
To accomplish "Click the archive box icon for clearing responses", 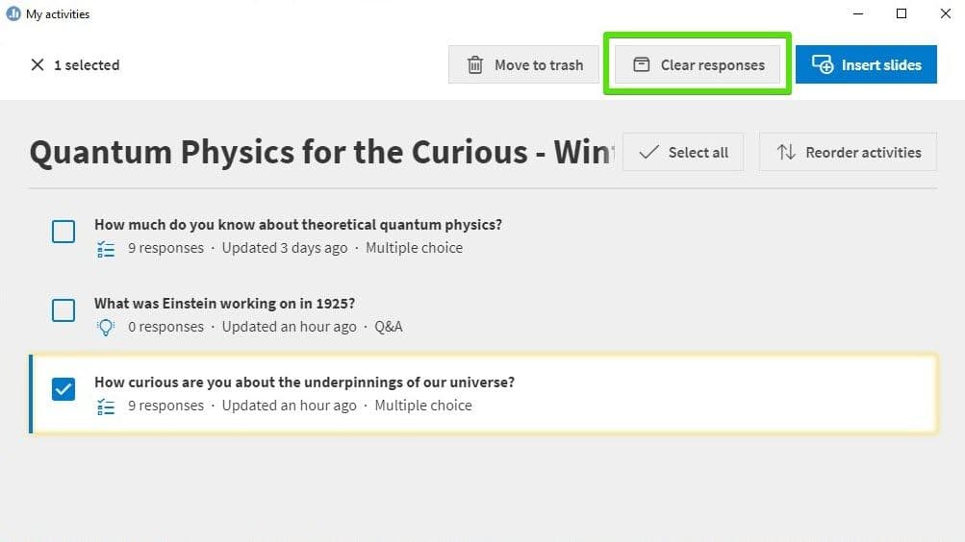I will 641,65.
